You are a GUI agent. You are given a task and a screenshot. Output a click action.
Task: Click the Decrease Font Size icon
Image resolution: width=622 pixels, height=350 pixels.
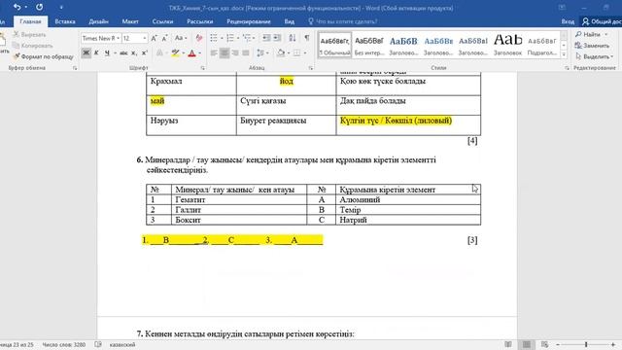[165, 38]
